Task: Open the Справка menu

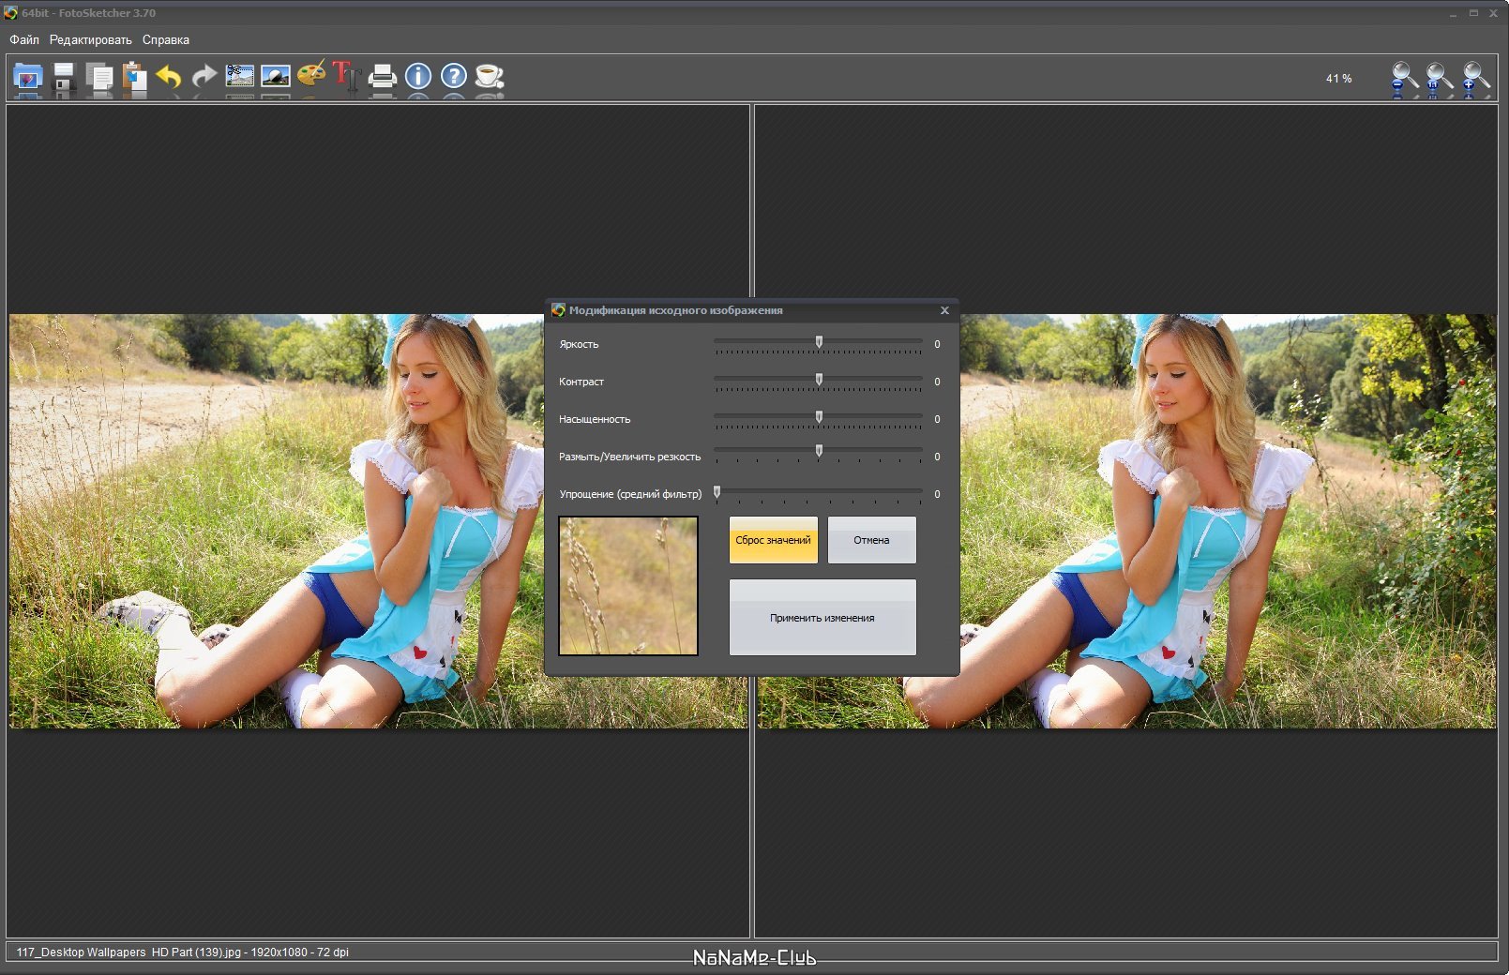Action: point(166,39)
